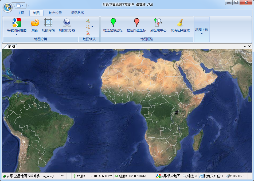
Task: Click 谷歌混合地图 text in status bar
Action: tap(171, 176)
